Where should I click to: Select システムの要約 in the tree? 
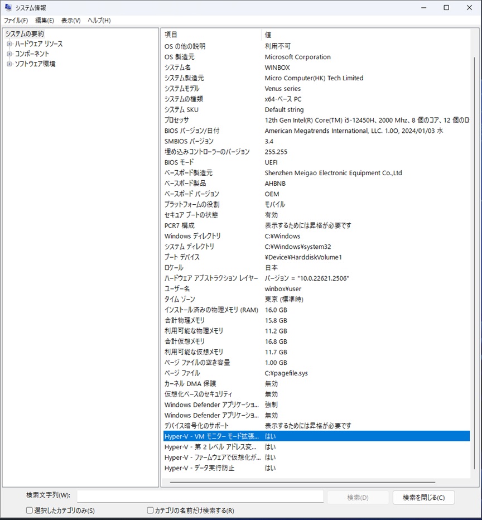click(25, 34)
